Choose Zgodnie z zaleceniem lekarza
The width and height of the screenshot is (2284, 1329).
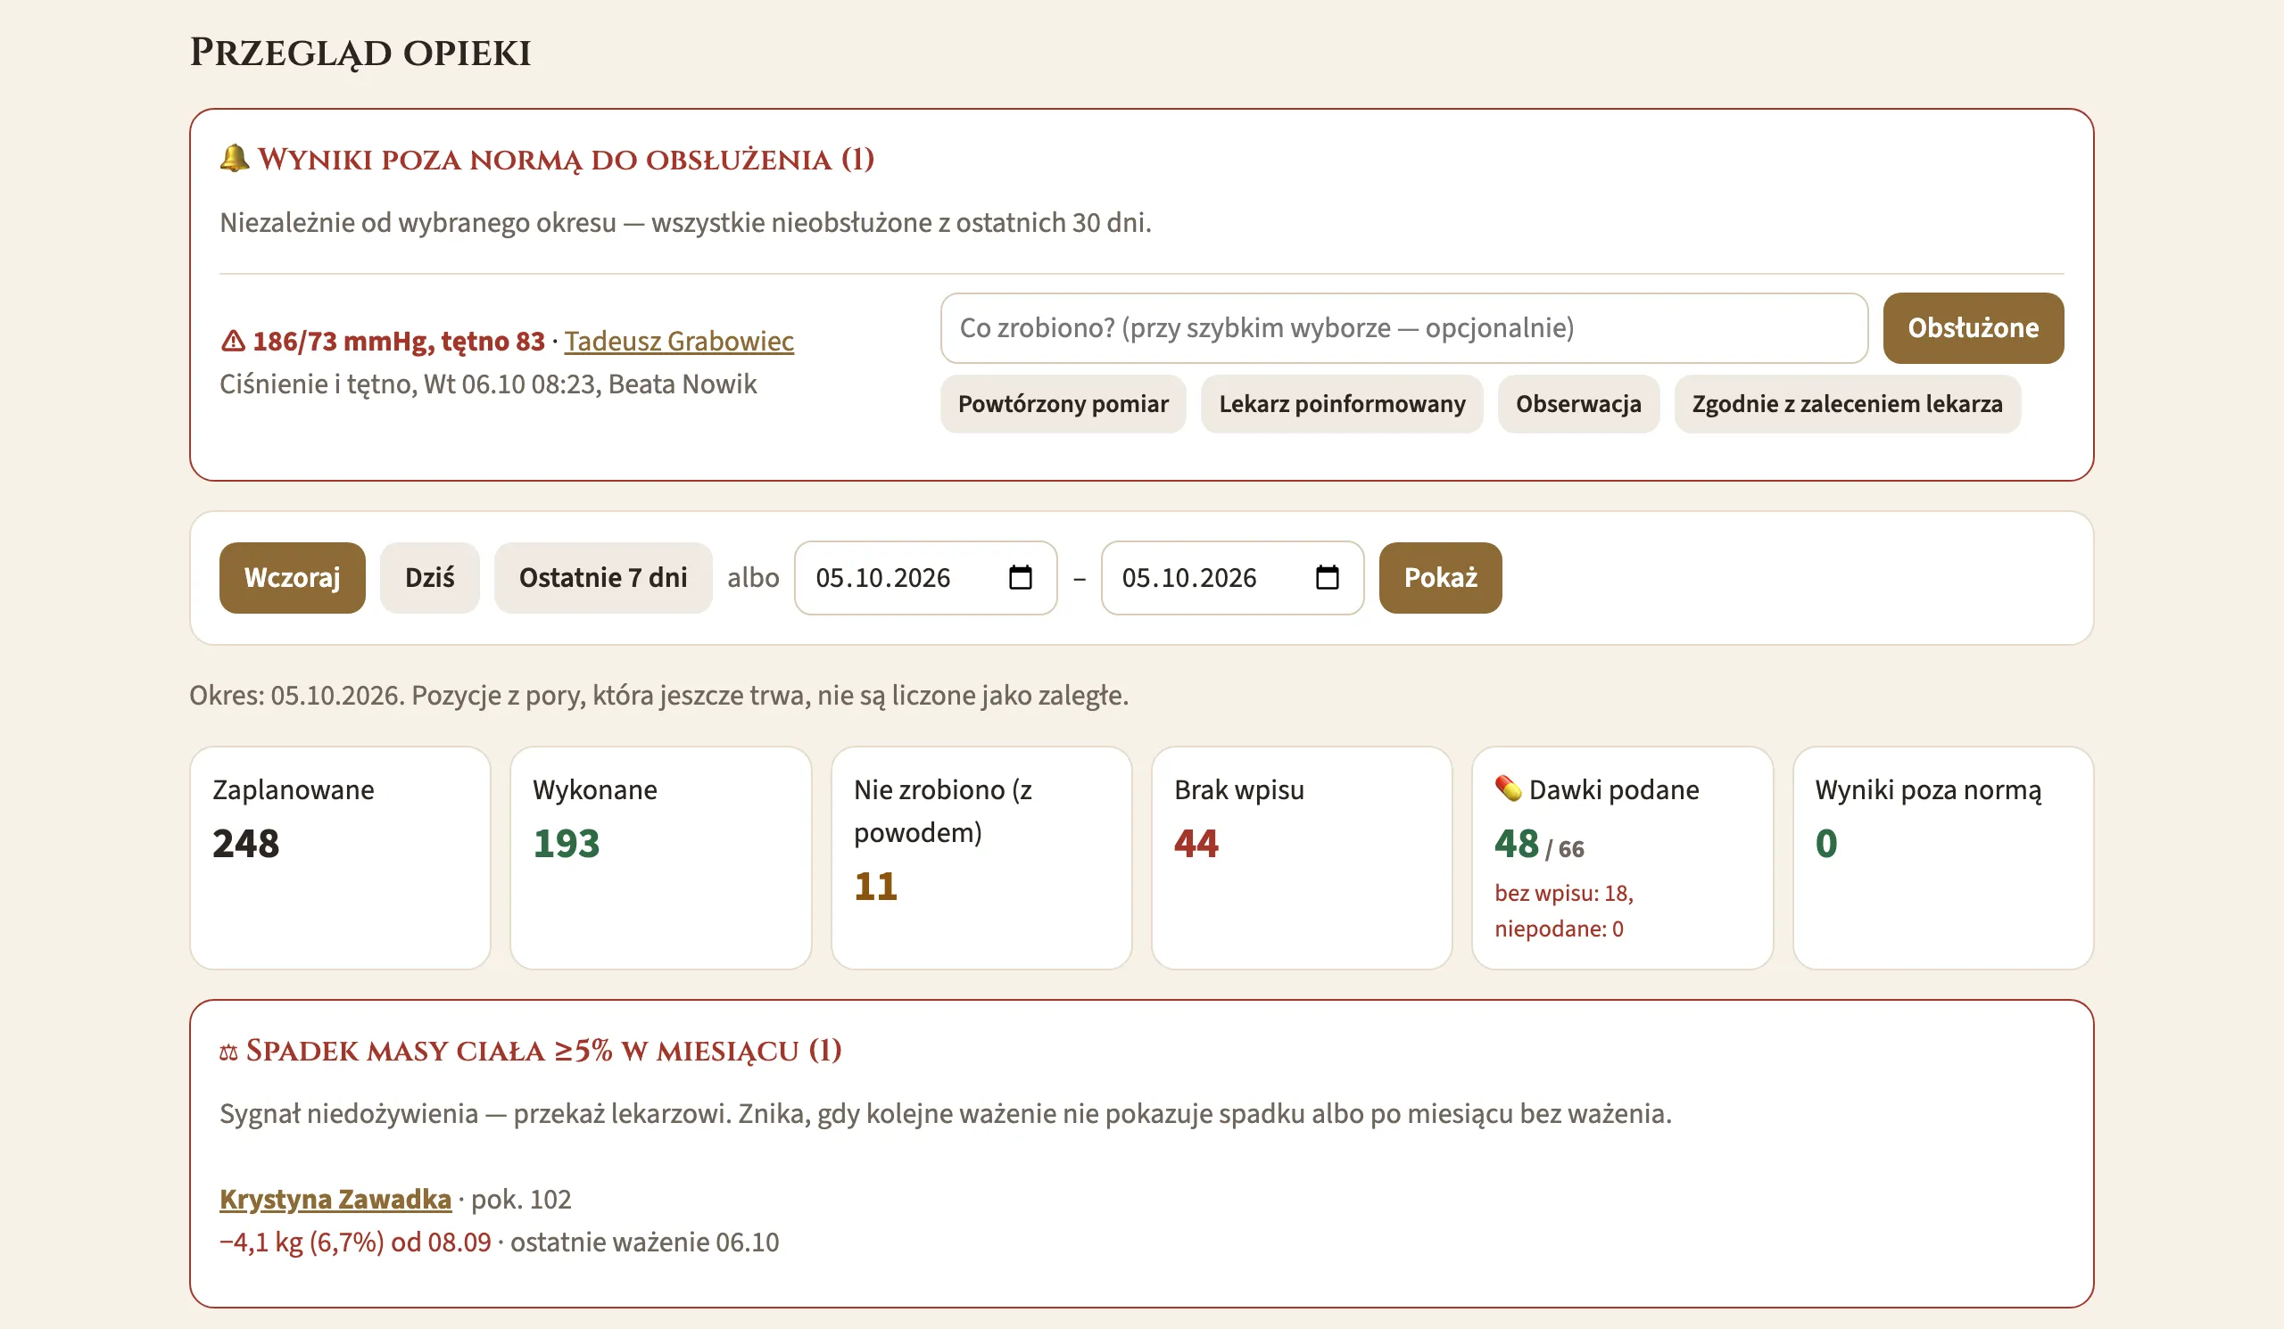(1847, 404)
